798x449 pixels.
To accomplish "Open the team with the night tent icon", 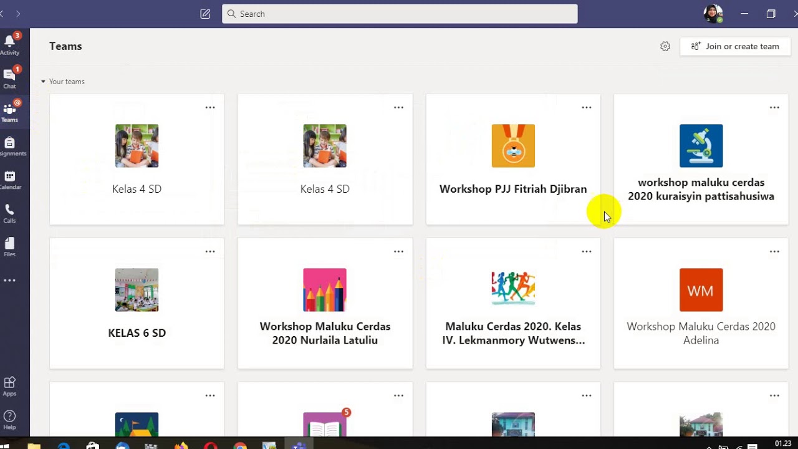I will [137, 424].
